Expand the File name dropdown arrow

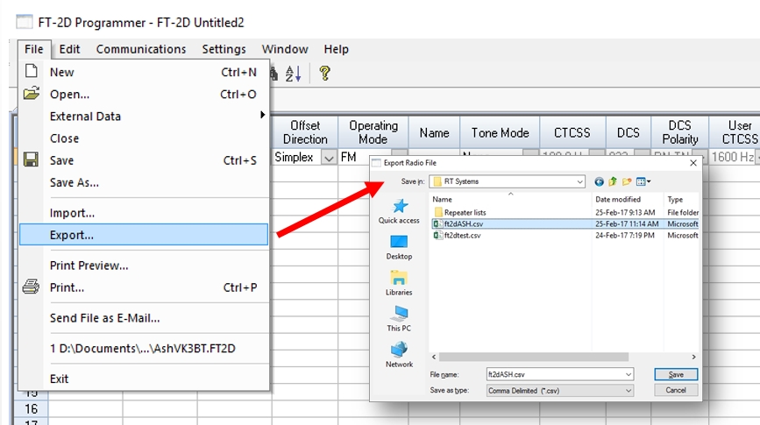(629, 374)
